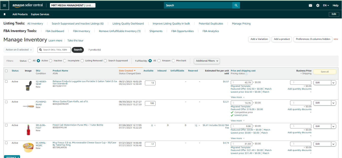Open the Shipments tool
This screenshot has width=342, height=158.
point(156,31)
